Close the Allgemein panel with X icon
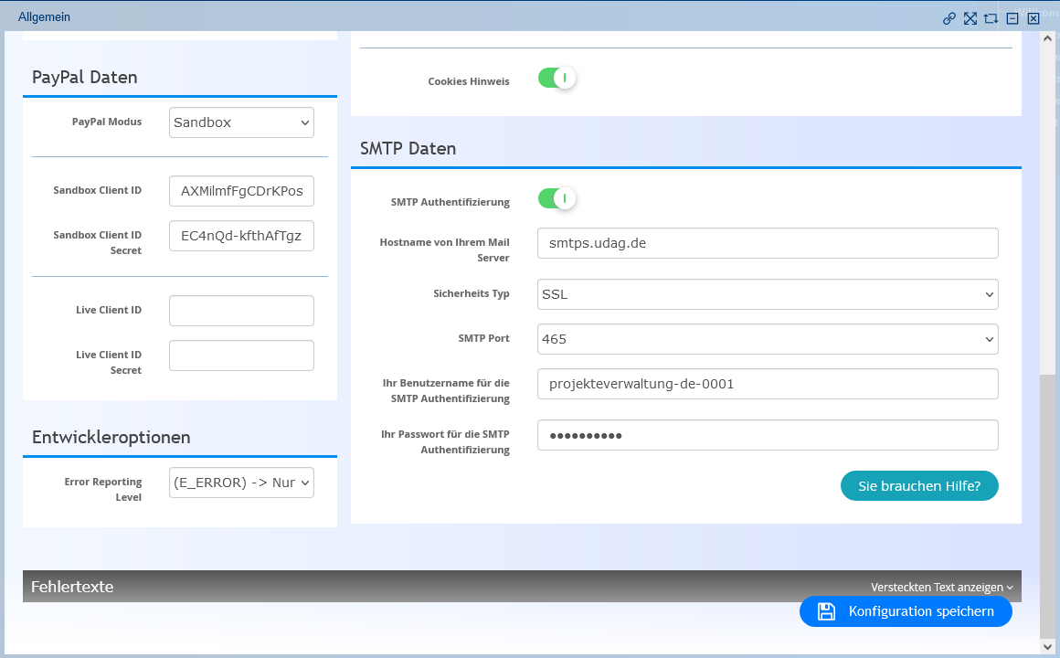Viewport: 1060px width, 658px height. [1033, 18]
